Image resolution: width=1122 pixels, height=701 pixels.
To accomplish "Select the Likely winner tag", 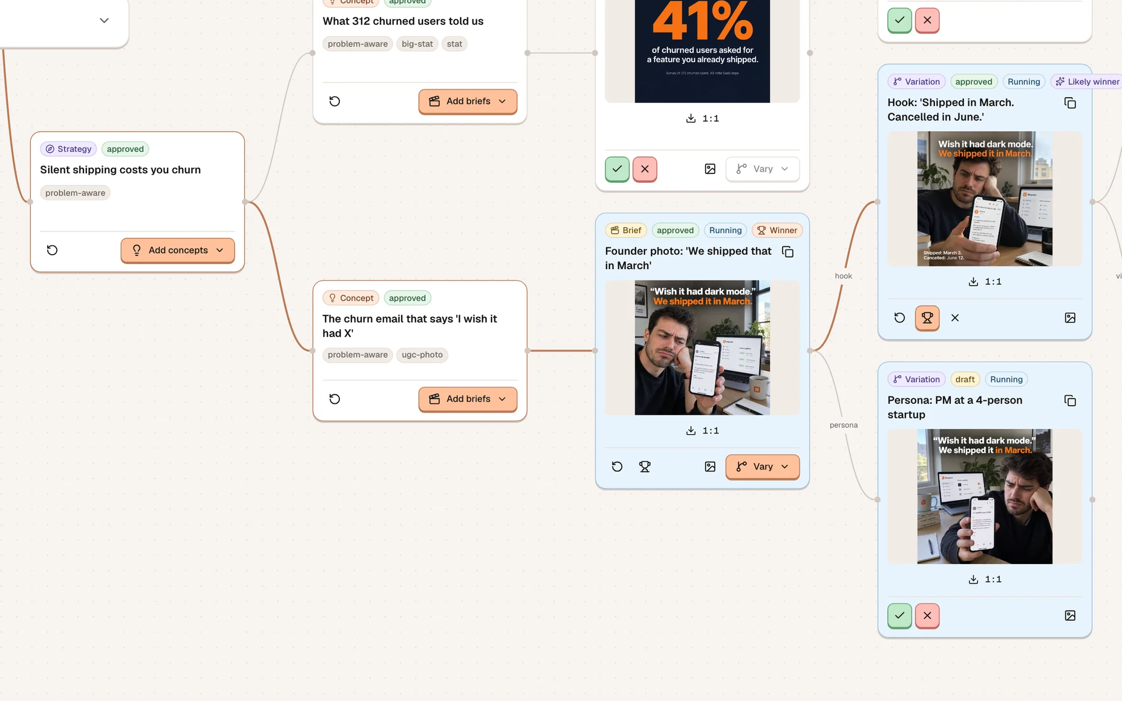I will point(1087,82).
